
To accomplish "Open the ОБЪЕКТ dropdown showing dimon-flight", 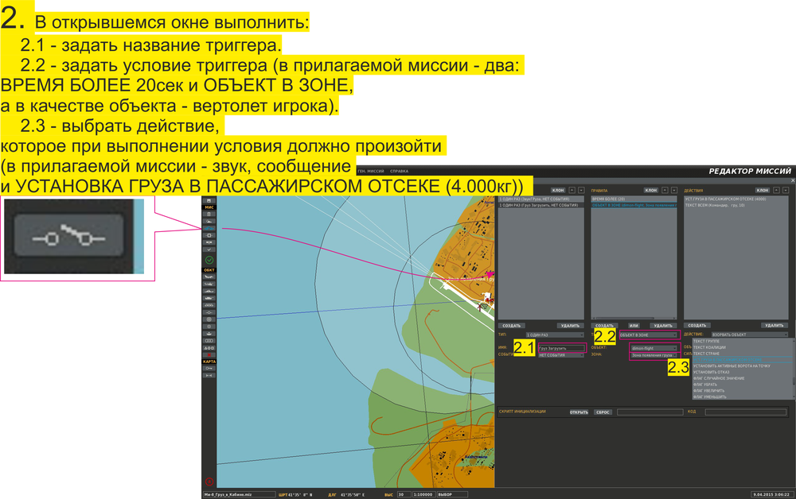I will tap(654, 348).
